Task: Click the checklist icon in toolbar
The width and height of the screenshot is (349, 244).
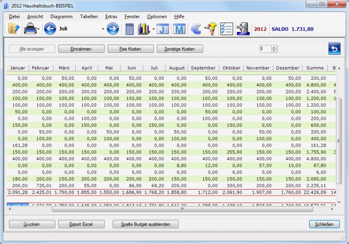Action: (226, 29)
